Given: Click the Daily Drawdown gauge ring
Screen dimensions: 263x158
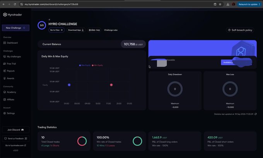Looking at the screenshot, I should pyautogui.click(x=175, y=89).
